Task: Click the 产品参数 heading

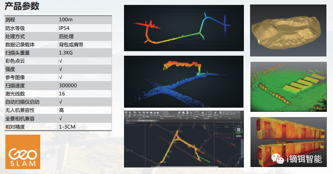Action: point(22,6)
